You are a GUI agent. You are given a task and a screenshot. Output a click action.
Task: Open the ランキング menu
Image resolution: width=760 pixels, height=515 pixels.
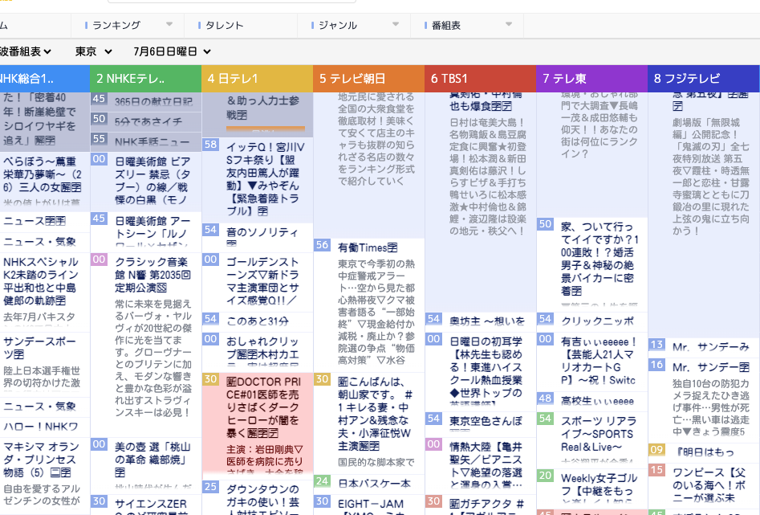tap(116, 25)
